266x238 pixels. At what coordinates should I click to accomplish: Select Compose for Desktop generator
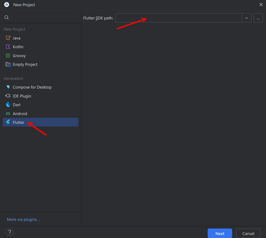click(32, 87)
